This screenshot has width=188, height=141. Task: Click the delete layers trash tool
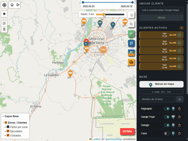pos(4,29)
